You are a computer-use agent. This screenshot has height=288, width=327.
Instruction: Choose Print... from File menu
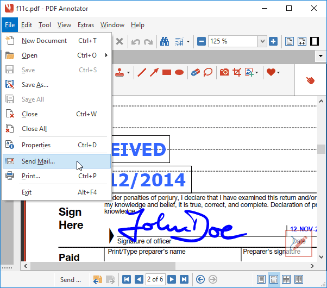tap(56, 176)
